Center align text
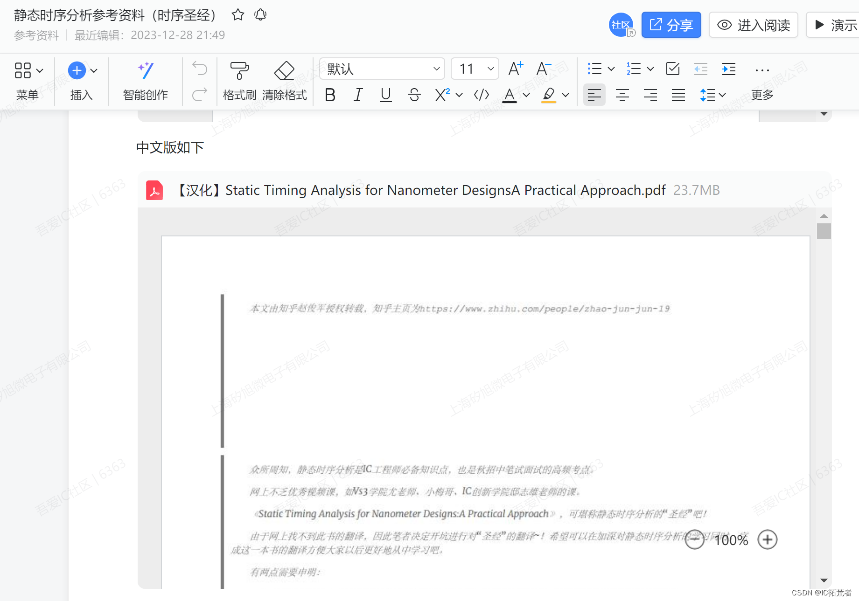 coord(622,95)
